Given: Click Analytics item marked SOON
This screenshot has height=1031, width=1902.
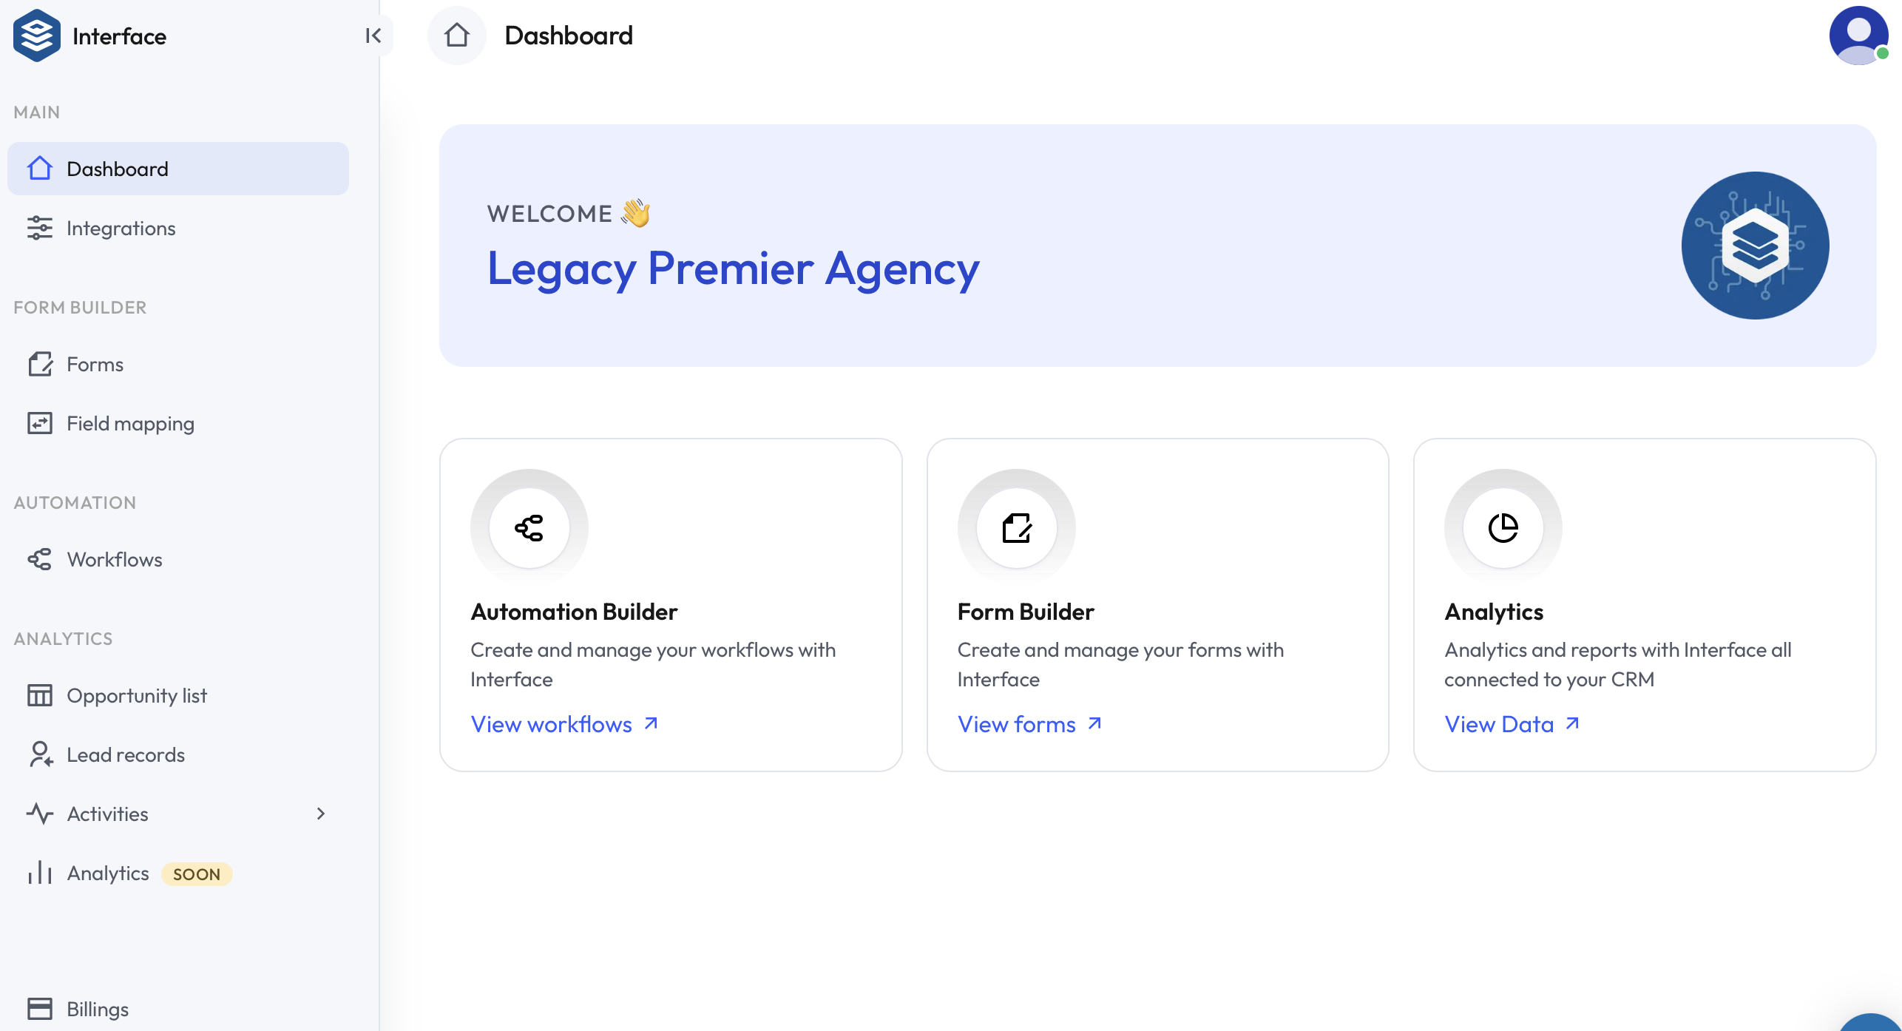Looking at the screenshot, I should point(109,873).
